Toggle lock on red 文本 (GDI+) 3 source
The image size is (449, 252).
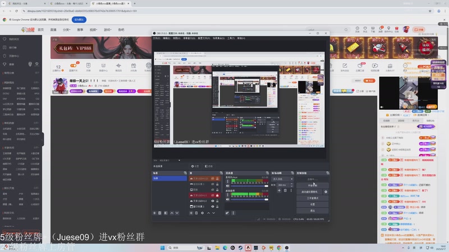coord(217,195)
